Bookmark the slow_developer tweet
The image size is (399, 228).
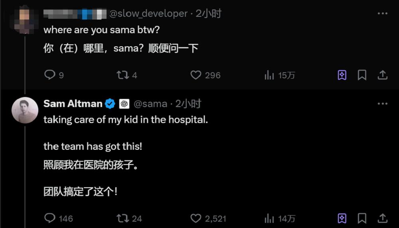pyautogui.click(x=362, y=75)
